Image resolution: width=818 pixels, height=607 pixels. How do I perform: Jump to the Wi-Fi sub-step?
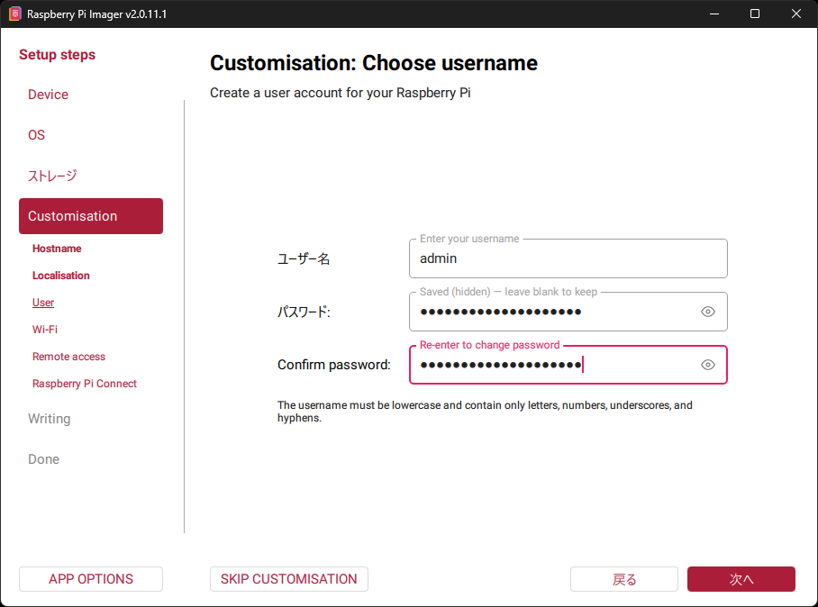[x=45, y=330]
